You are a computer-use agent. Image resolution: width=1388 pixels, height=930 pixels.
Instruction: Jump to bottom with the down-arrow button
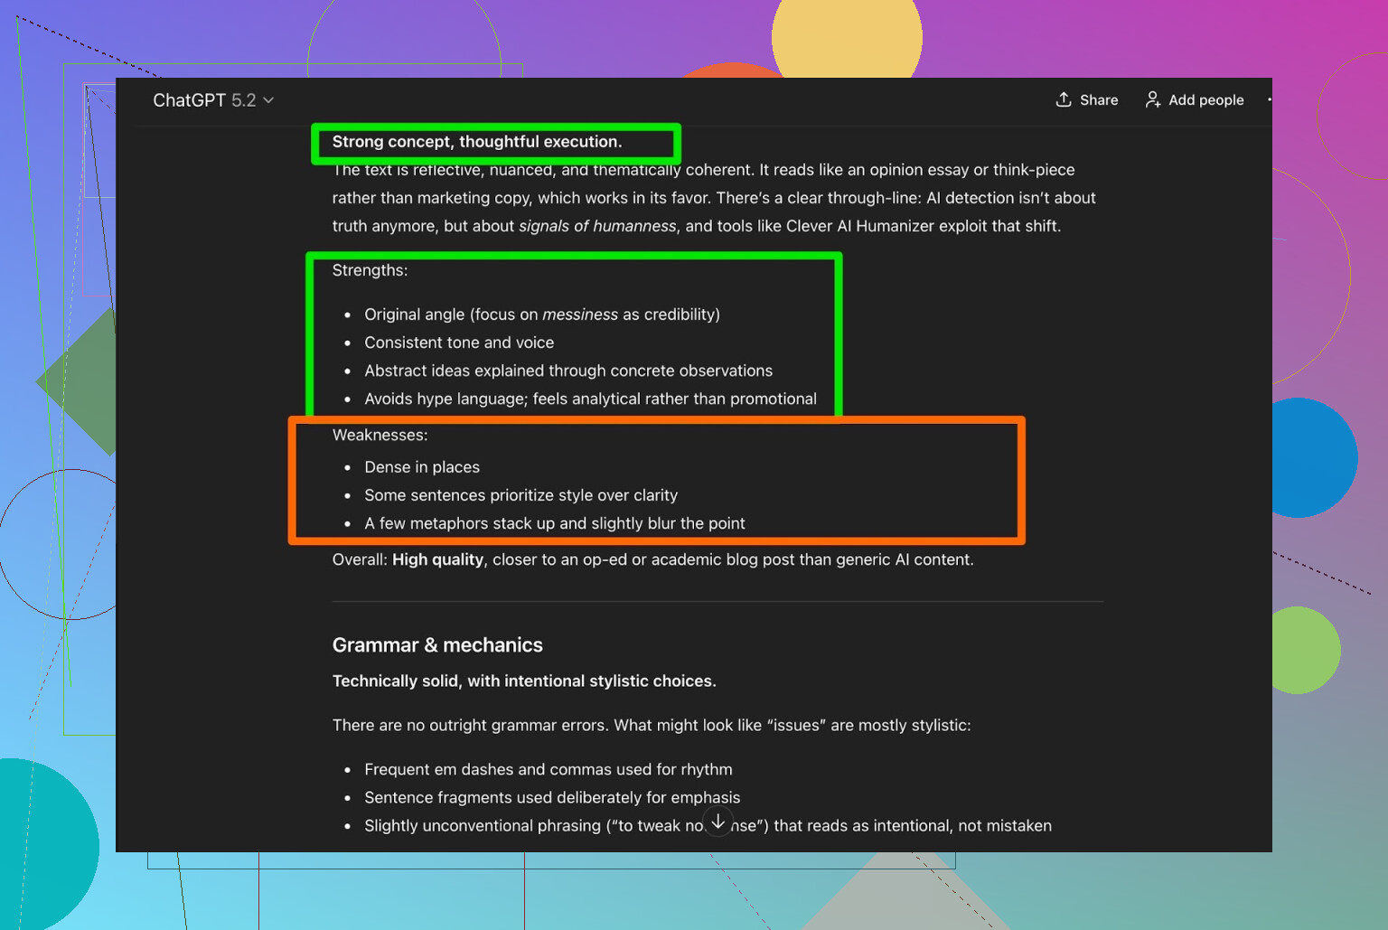[717, 822]
